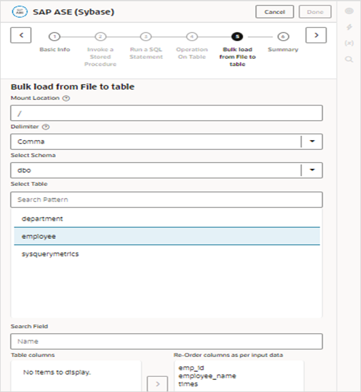The width and height of the screenshot is (361, 392).
Task: Jump to step 4 Operation On Table
Action: click(x=192, y=37)
